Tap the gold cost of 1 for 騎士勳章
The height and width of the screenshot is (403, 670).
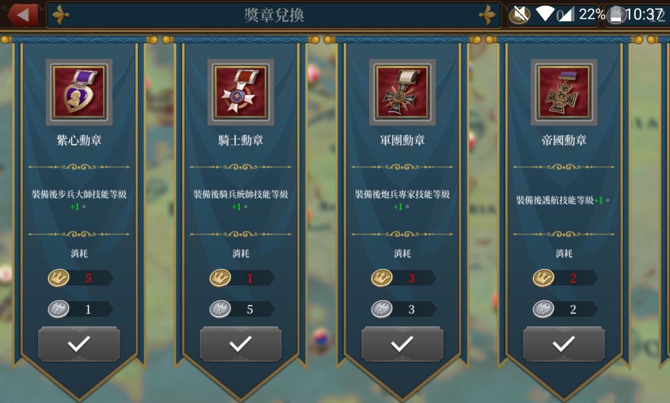(249, 278)
